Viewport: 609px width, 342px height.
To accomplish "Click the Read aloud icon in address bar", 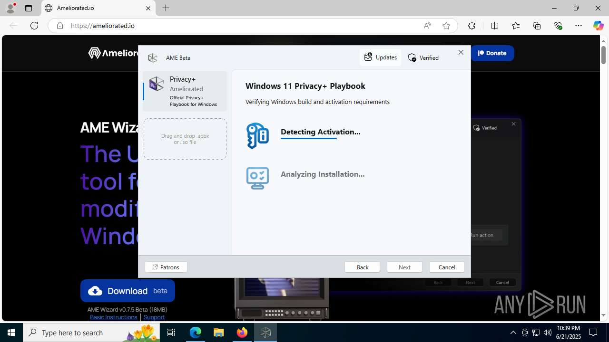I will [x=427, y=26].
